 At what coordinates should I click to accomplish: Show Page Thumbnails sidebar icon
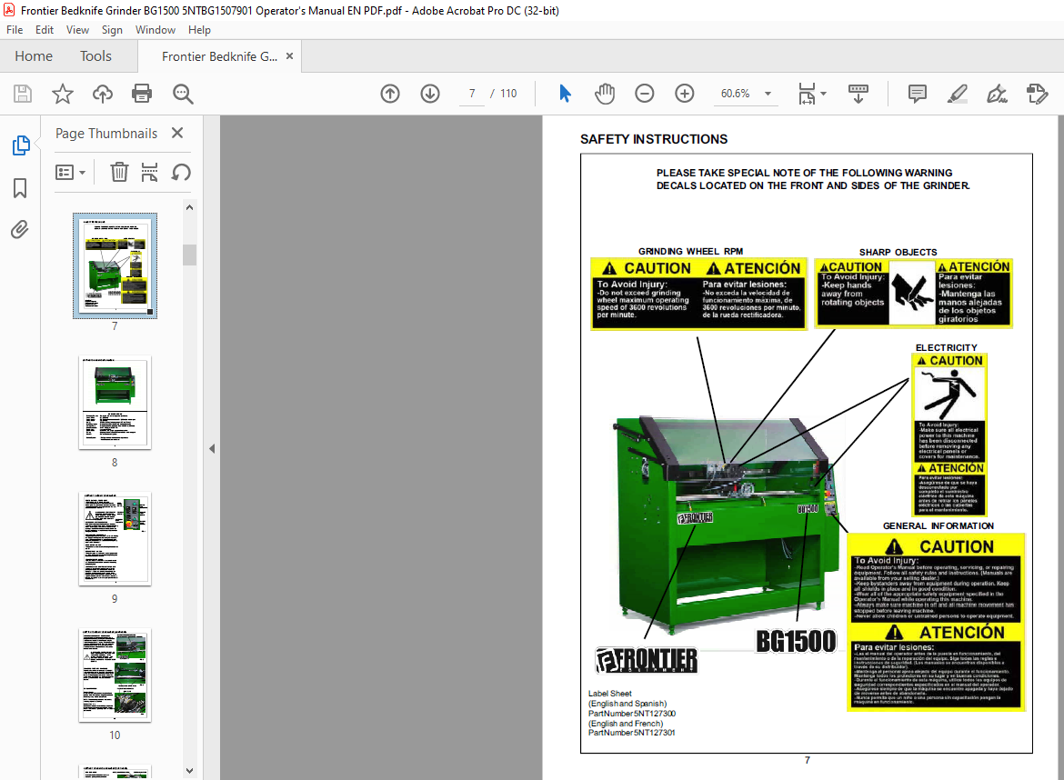(21, 145)
